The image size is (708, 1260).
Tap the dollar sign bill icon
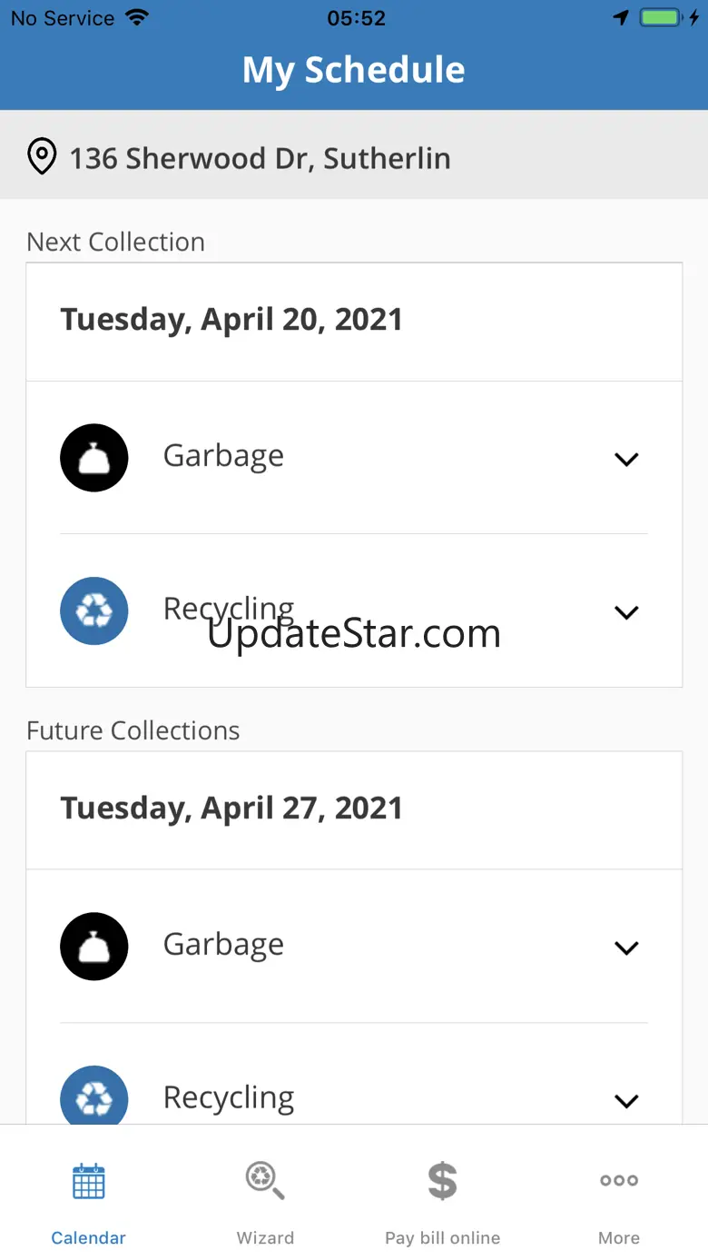click(x=442, y=1181)
